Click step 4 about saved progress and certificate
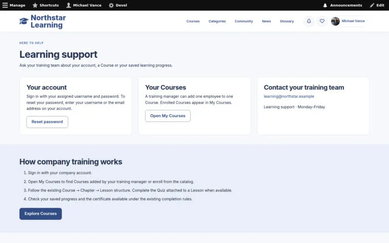Image resolution: width=389 pixels, height=243 pixels. tap(110, 199)
